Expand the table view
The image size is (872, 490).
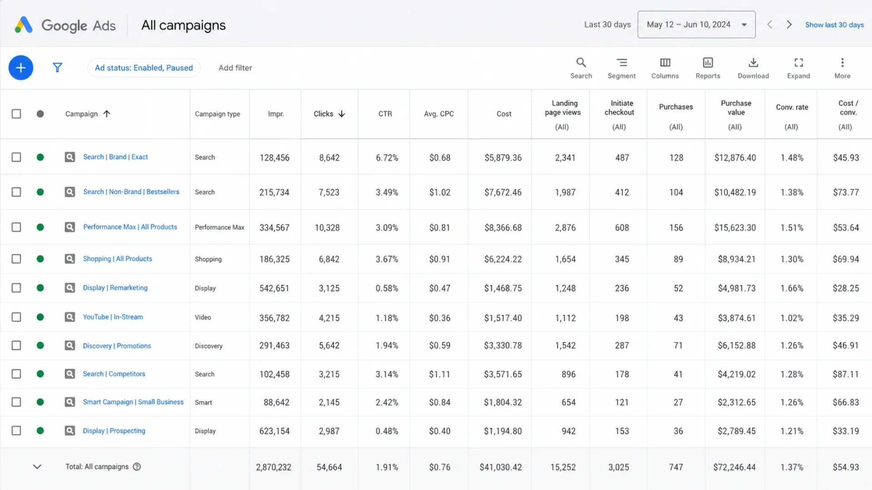point(798,68)
